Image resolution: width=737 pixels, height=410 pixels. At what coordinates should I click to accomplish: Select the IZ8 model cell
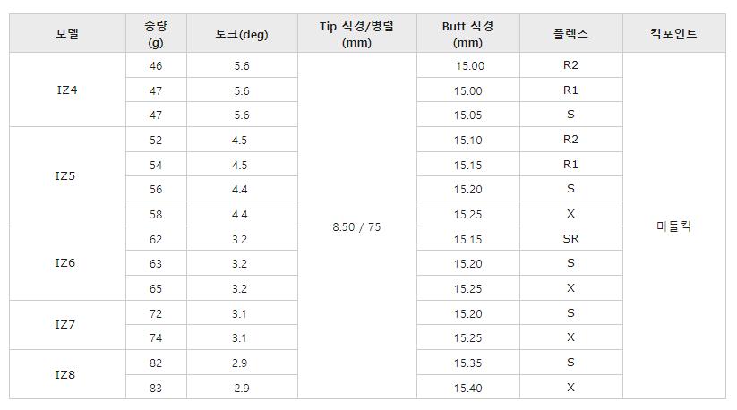[67, 375]
